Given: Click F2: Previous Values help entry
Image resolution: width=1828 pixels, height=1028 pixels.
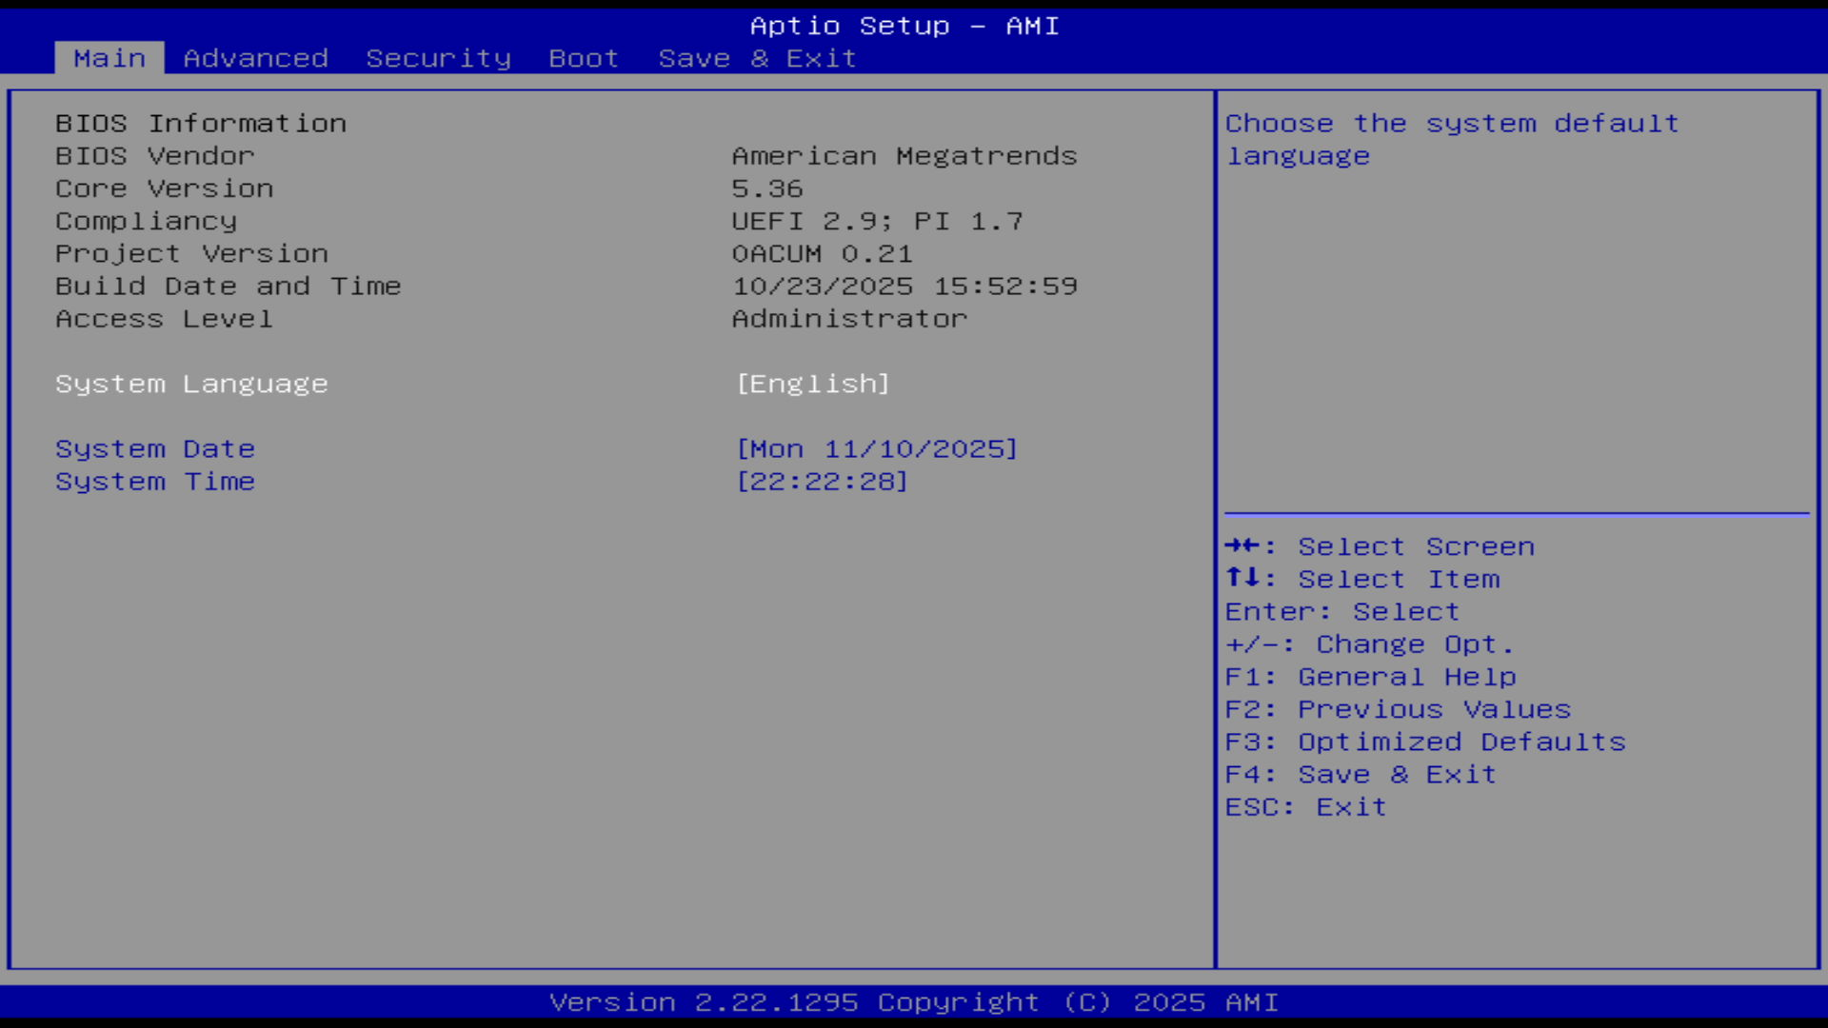Looking at the screenshot, I should 1398,709.
